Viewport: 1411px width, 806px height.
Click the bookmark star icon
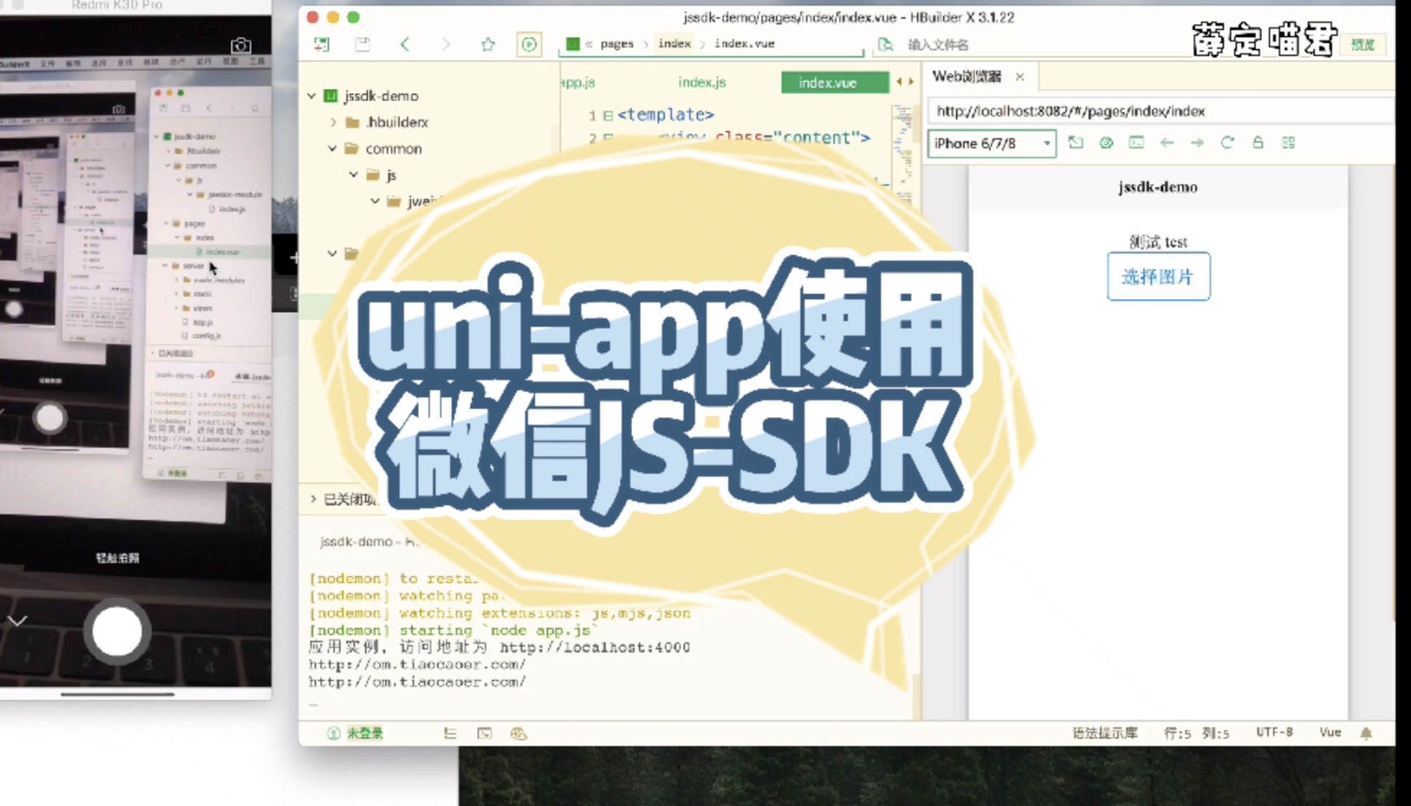click(x=488, y=44)
